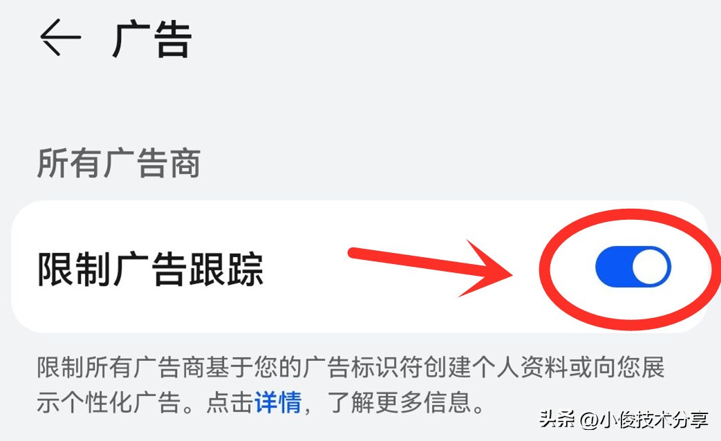Select the 限制广告跟踪 row label

(x=151, y=269)
